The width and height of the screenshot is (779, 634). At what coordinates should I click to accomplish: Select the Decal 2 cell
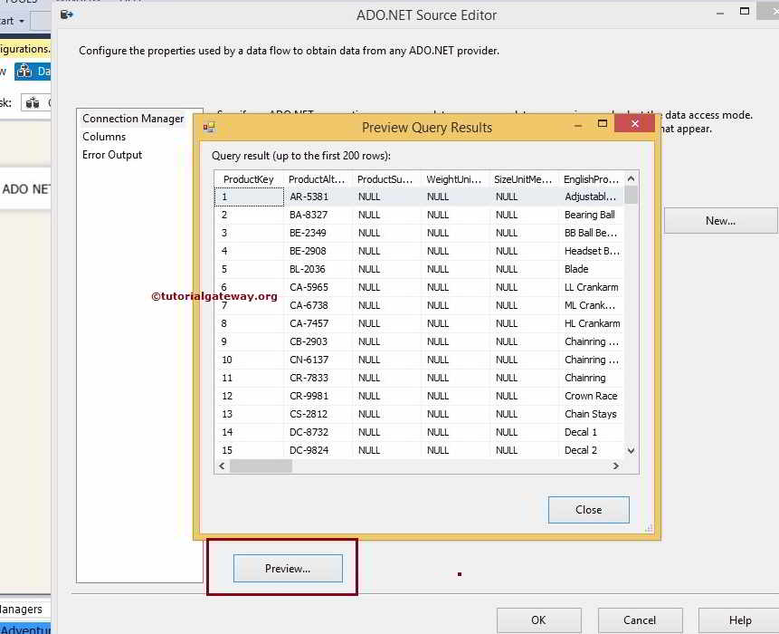[591, 450]
